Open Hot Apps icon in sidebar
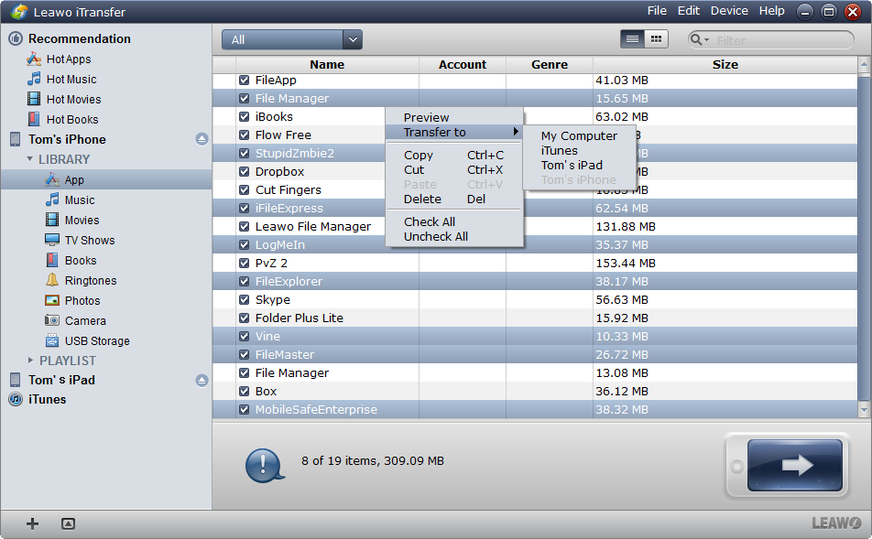Screen dimensions: 872x539 (34, 59)
